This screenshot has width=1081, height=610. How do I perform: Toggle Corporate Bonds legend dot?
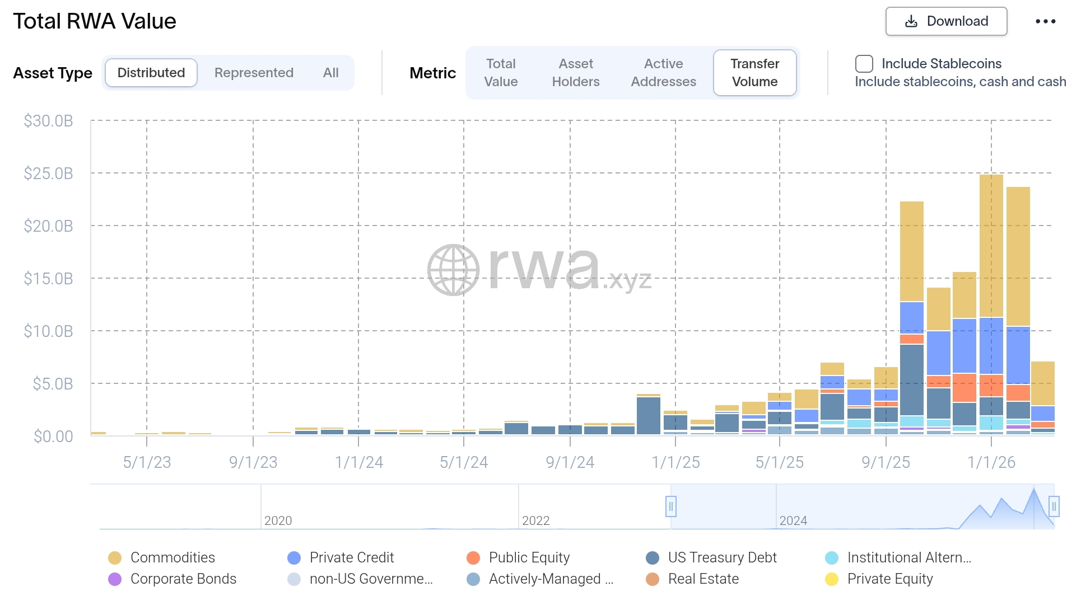(115, 579)
